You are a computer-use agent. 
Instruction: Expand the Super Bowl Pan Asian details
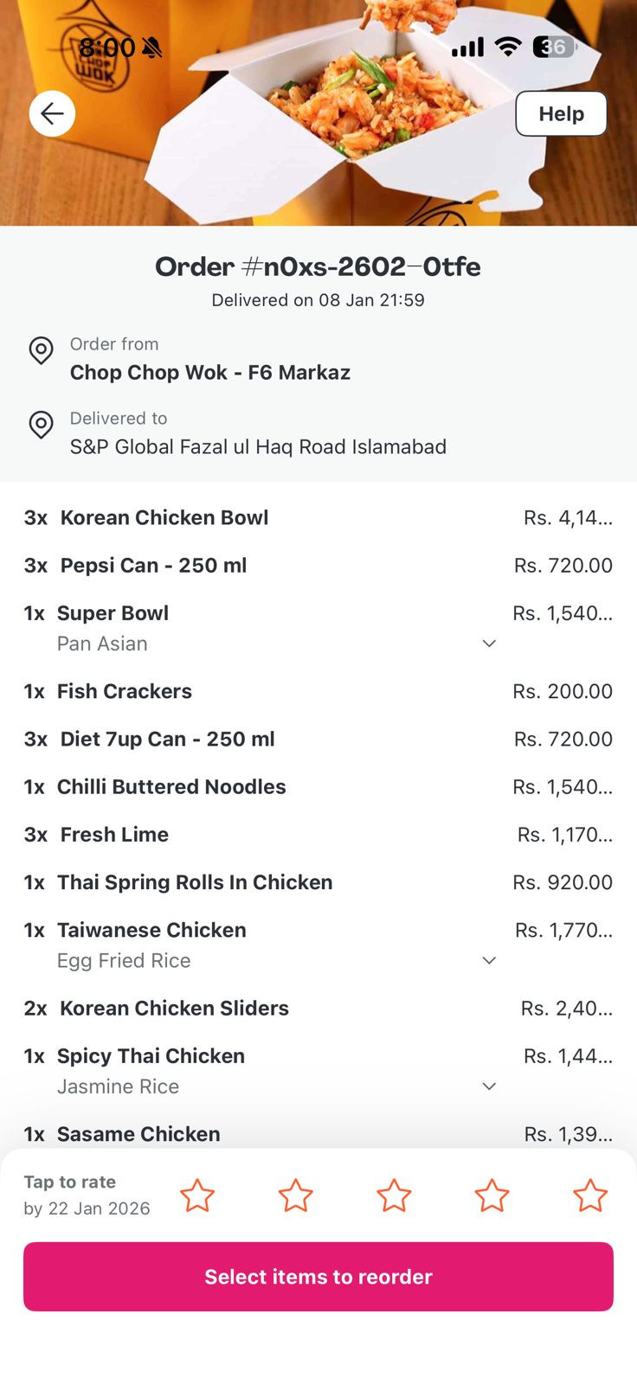489,644
